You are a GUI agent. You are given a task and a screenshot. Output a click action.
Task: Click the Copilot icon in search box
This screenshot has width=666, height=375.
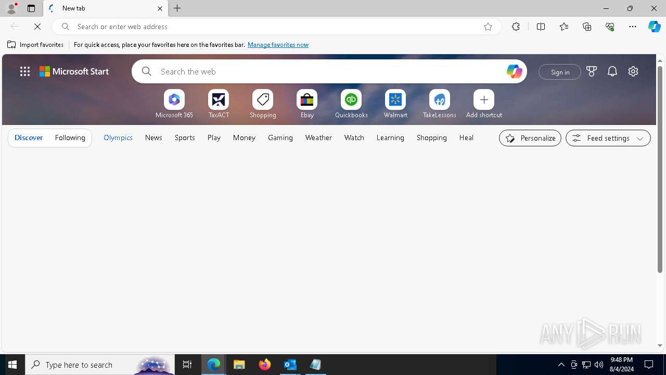point(514,71)
